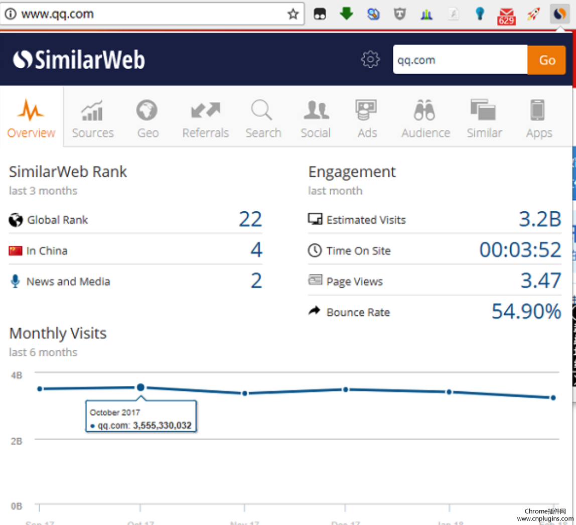Screen dimensions: 576x525
Task: Click the 00:03:52 time on site value
Action: pyautogui.click(x=520, y=250)
